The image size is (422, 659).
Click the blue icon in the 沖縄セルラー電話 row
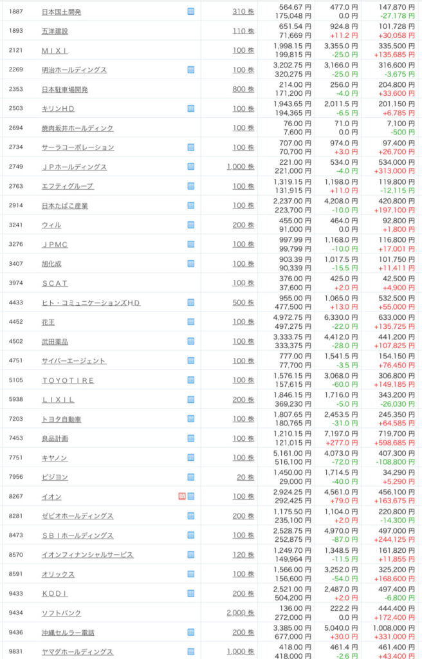191,633
